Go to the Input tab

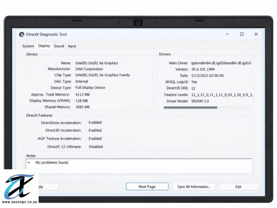click(72, 46)
